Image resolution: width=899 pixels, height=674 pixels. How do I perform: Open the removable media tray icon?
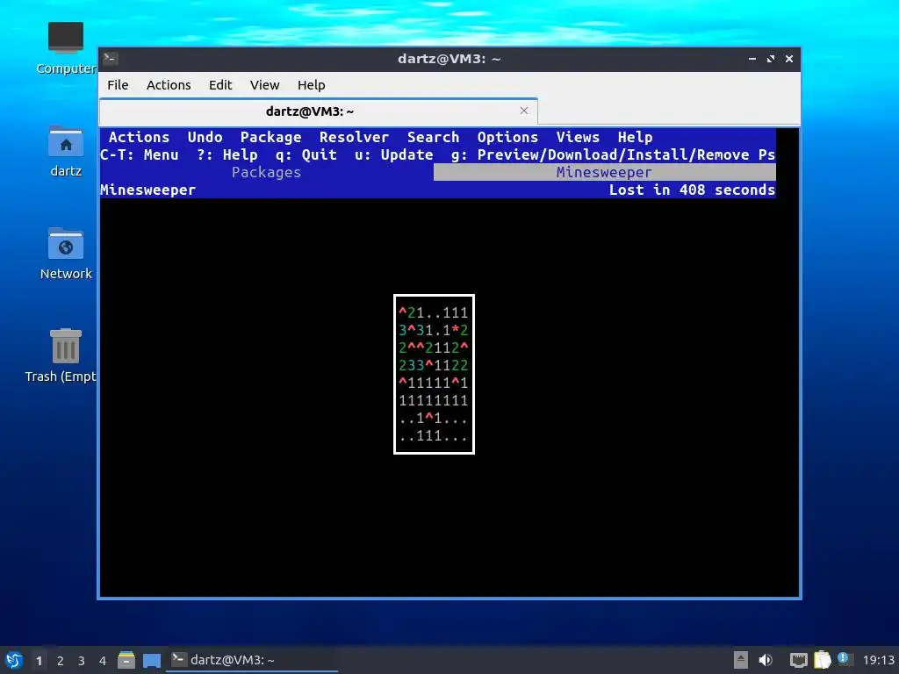740,660
